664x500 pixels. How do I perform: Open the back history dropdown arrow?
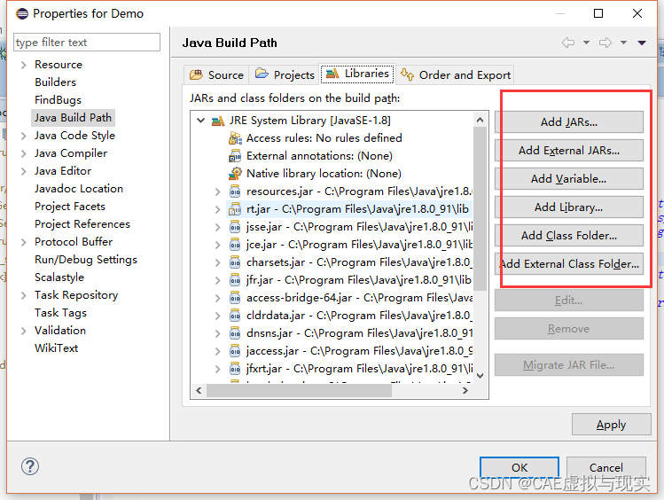coord(587,43)
